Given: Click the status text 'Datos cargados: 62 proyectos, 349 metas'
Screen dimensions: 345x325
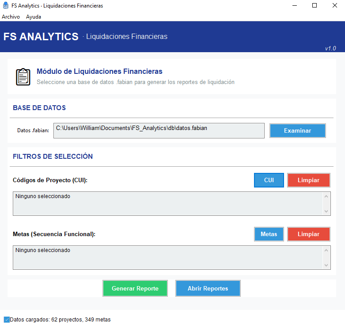Looking at the screenshot, I should click(x=60, y=320).
